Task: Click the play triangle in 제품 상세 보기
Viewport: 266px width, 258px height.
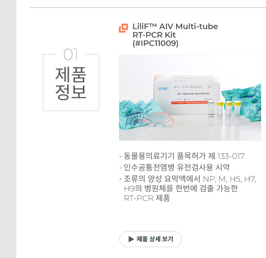Action: point(131,239)
